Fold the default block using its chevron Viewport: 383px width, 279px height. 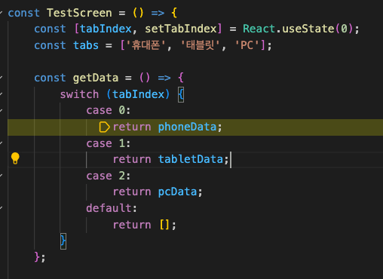pos(2,208)
